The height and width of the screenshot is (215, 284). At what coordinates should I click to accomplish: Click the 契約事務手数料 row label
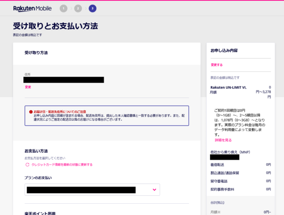point(222,189)
